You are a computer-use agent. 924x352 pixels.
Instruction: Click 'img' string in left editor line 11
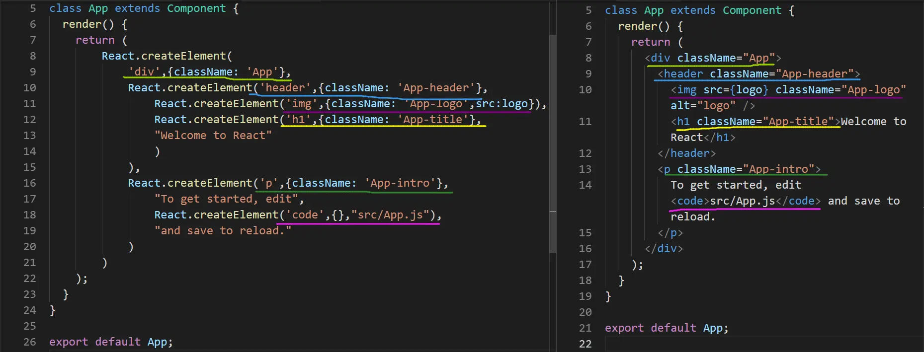coord(302,104)
